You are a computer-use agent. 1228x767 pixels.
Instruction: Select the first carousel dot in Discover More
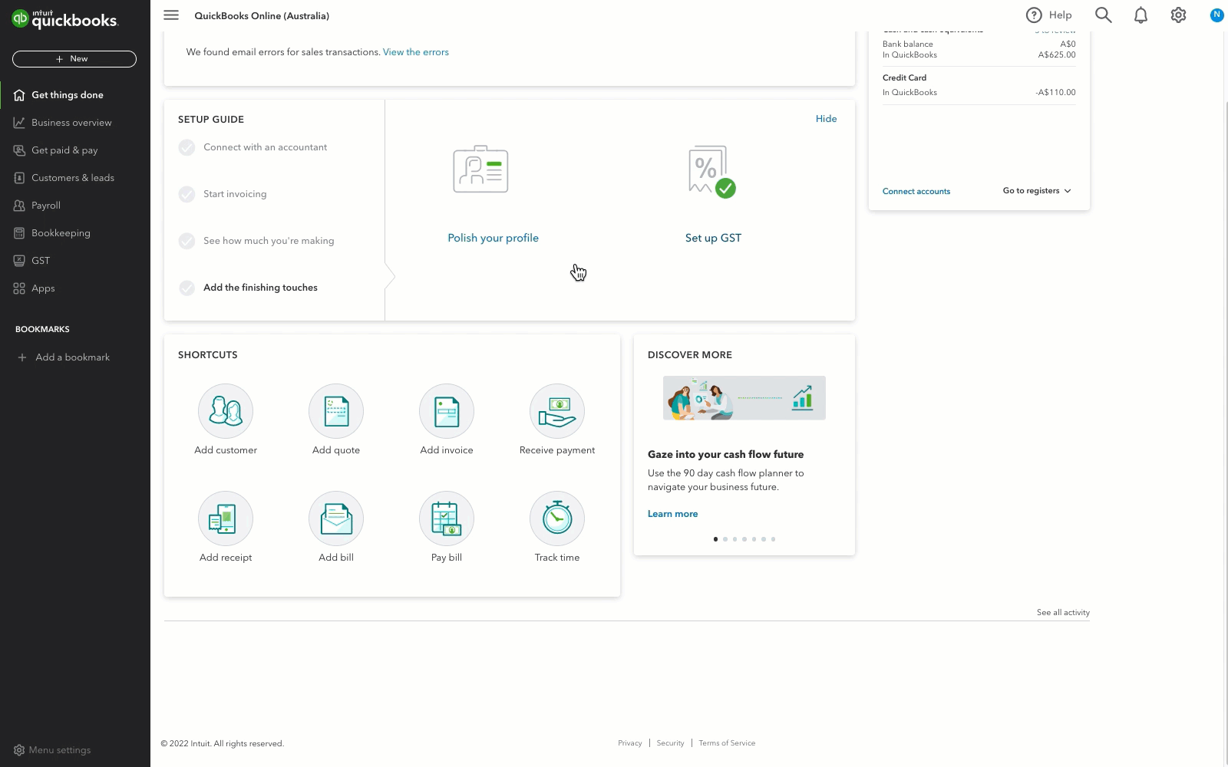pos(715,539)
